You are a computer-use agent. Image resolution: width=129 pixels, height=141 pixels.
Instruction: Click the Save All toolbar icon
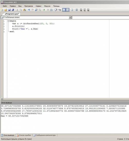[13, 10]
